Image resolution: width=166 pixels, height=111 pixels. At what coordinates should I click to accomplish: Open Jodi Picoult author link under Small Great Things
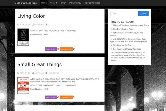pos(39,73)
